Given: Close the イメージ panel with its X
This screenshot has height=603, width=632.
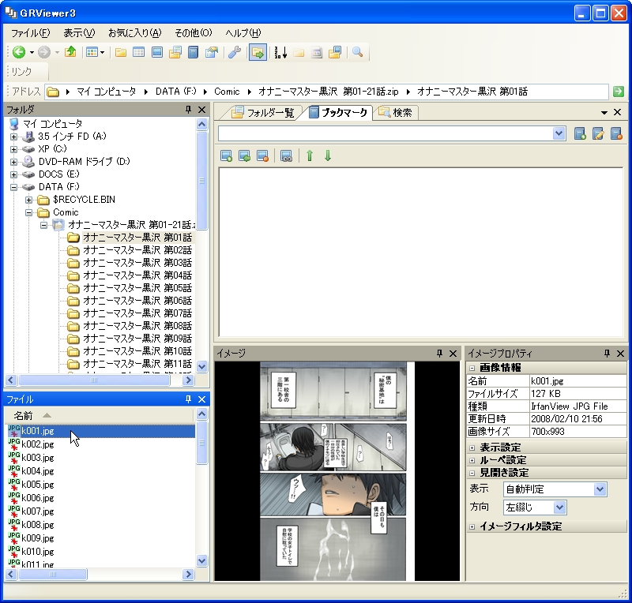Looking at the screenshot, I should [453, 354].
